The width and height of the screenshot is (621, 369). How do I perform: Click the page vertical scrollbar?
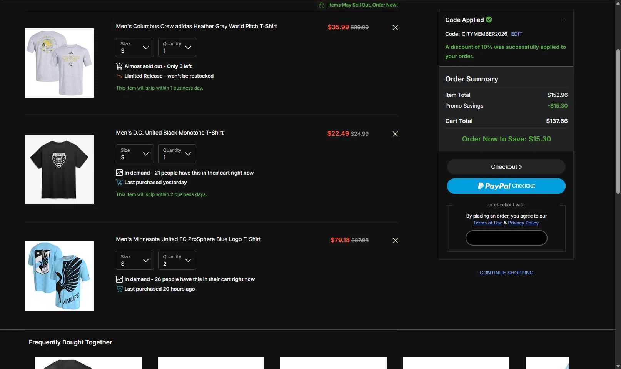618,121
